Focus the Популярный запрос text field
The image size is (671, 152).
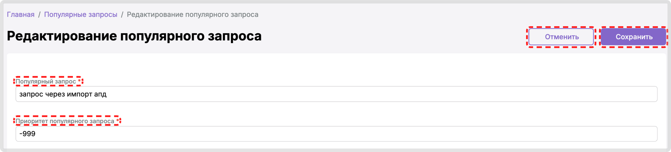tap(336, 94)
